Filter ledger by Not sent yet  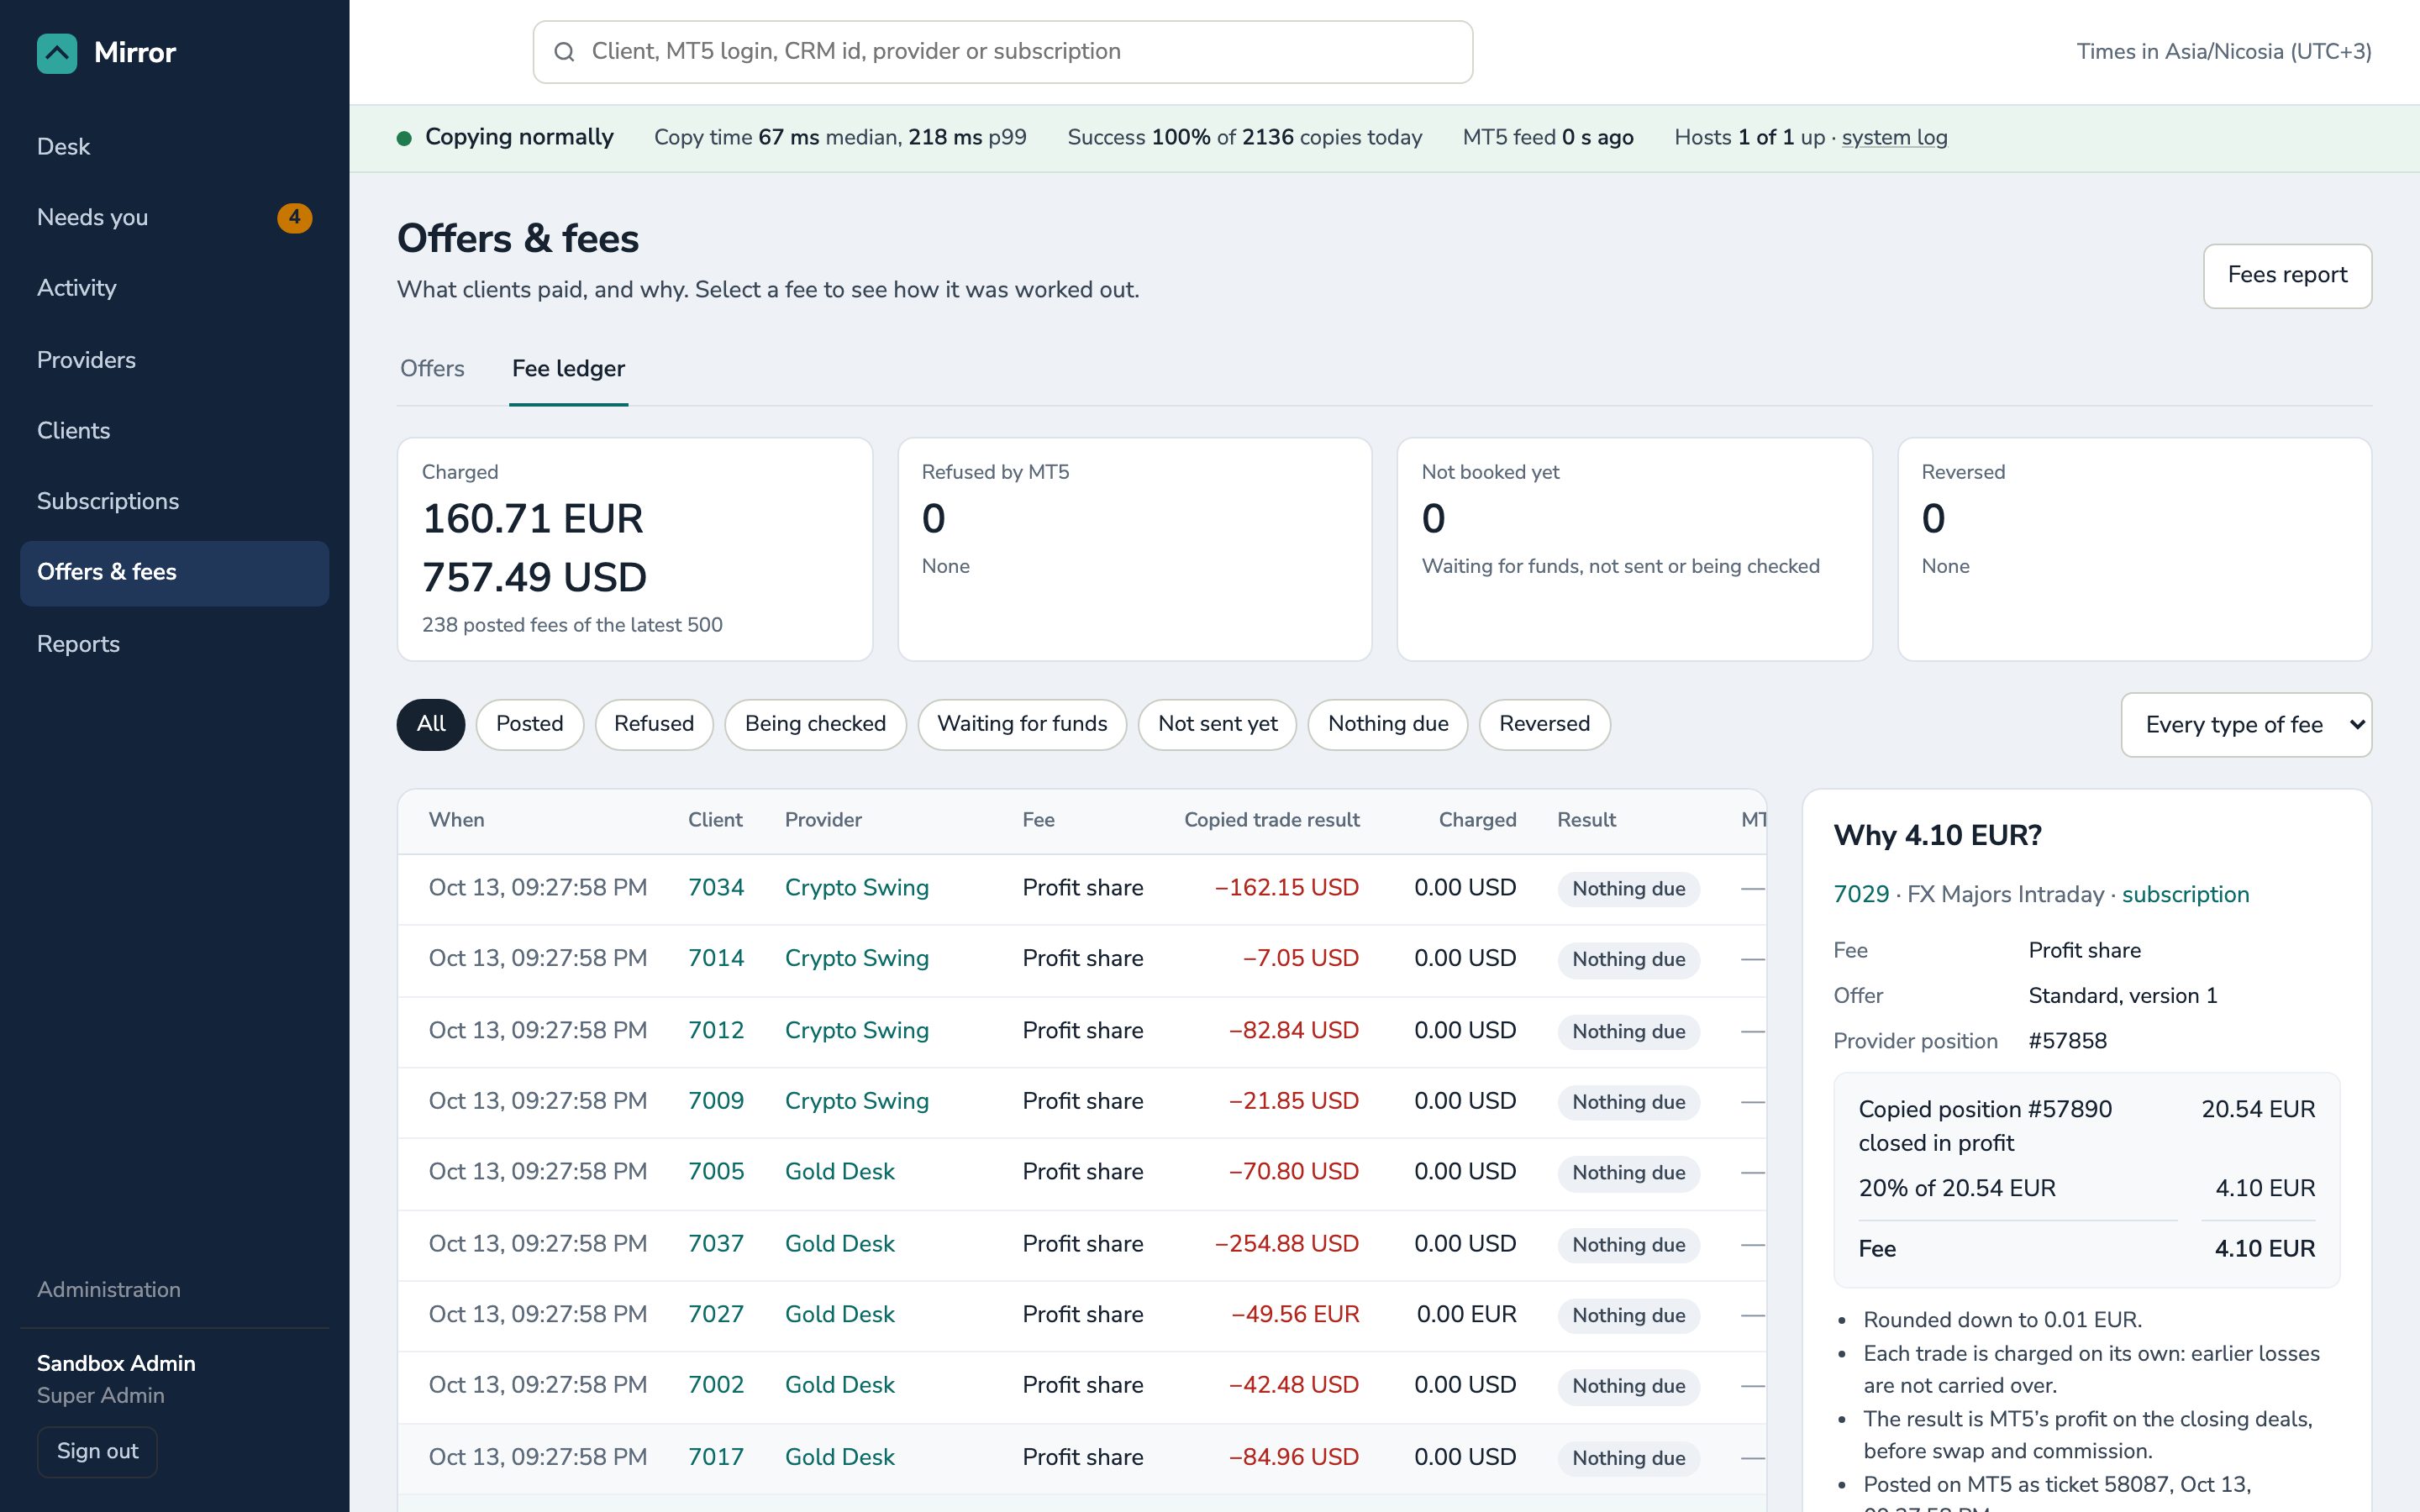pos(1217,724)
